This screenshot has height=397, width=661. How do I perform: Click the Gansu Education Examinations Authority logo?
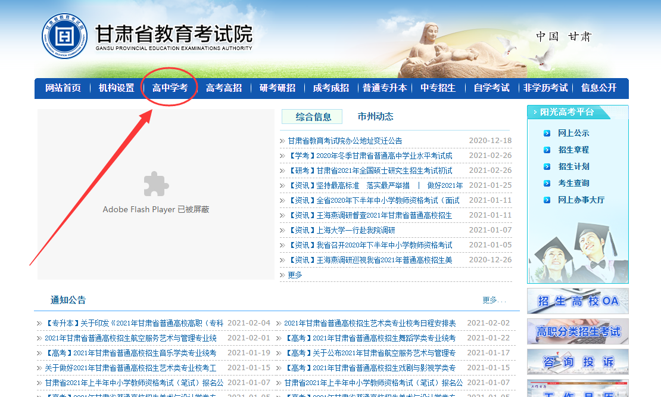tap(64, 35)
